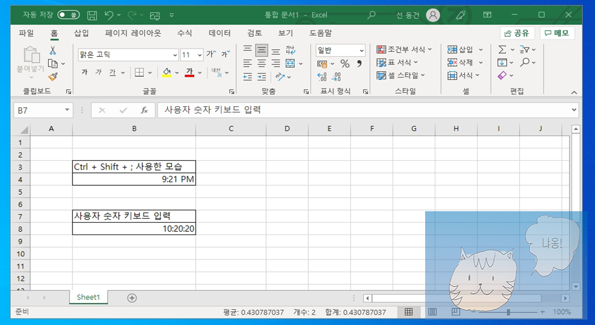The width and height of the screenshot is (595, 325).
Task: Click the 공유 share button
Action: pos(517,34)
